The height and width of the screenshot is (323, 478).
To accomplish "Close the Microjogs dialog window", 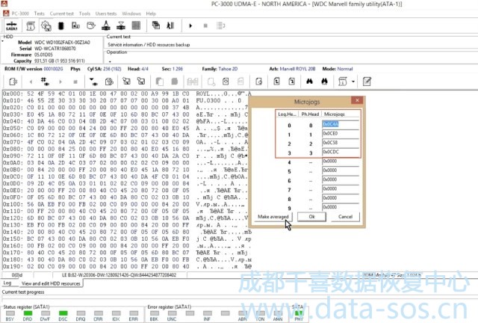I will pyautogui.click(x=357, y=100).
